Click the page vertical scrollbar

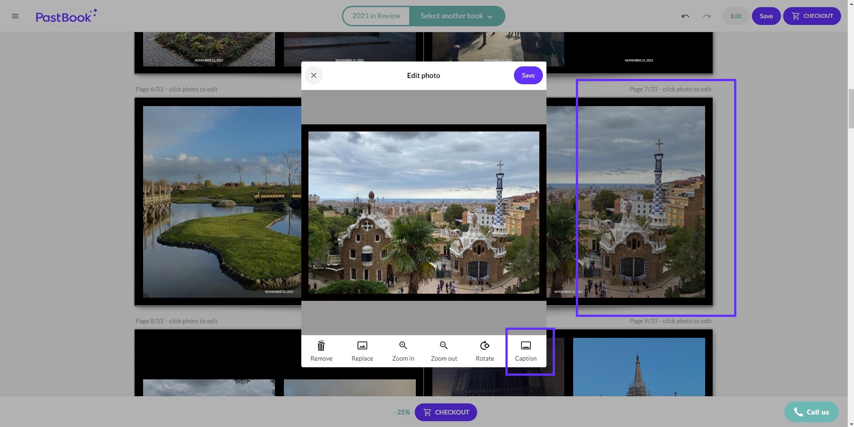[x=850, y=109]
